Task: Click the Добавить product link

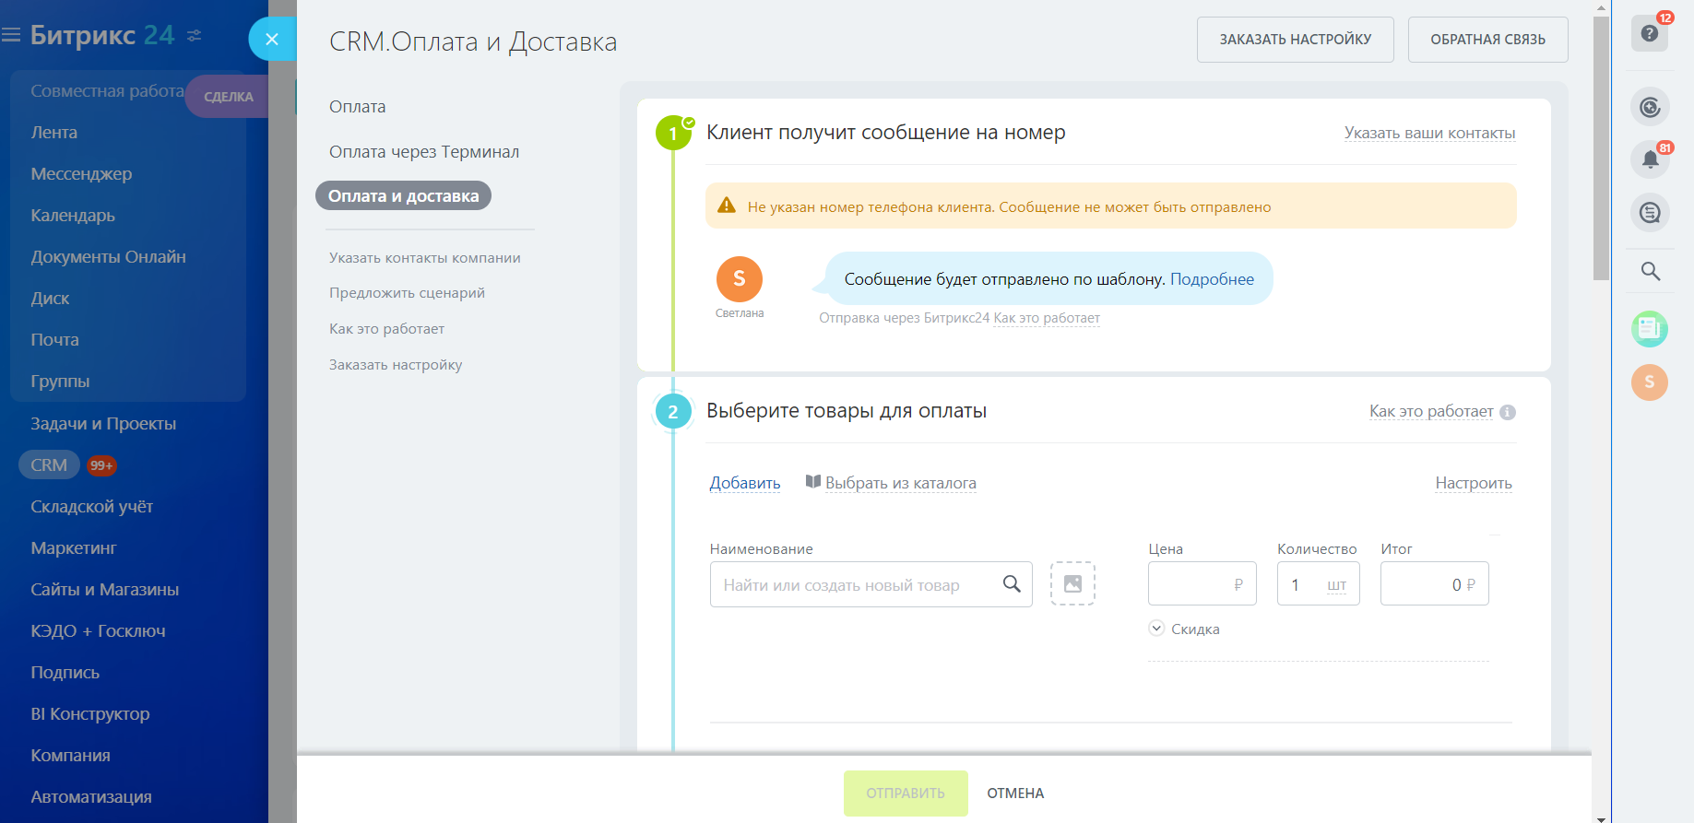Action: point(744,483)
